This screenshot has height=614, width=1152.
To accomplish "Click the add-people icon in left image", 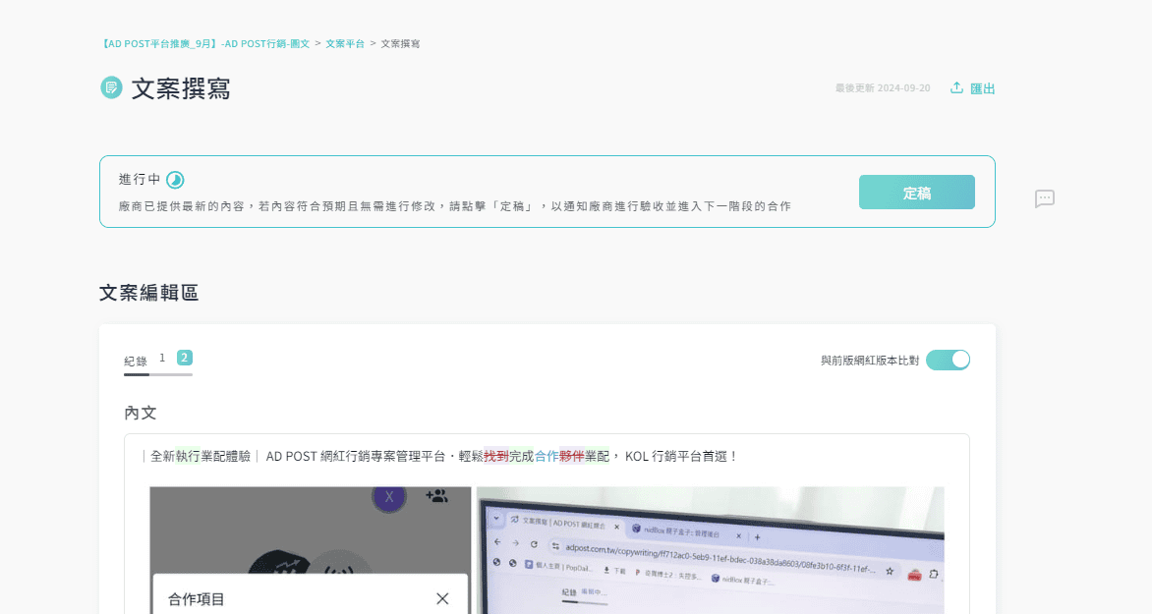I will click(x=436, y=496).
